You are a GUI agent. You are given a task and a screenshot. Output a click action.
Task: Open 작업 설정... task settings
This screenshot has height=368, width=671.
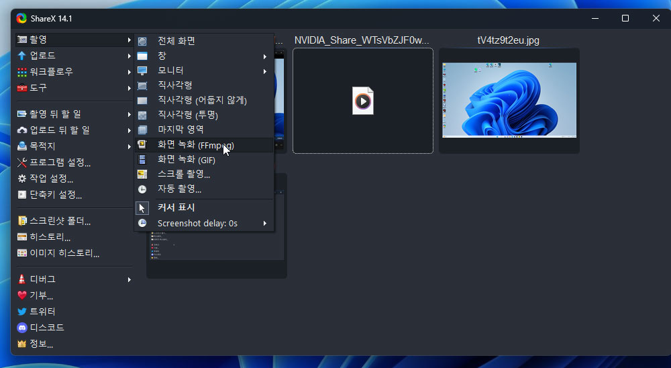(74, 179)
